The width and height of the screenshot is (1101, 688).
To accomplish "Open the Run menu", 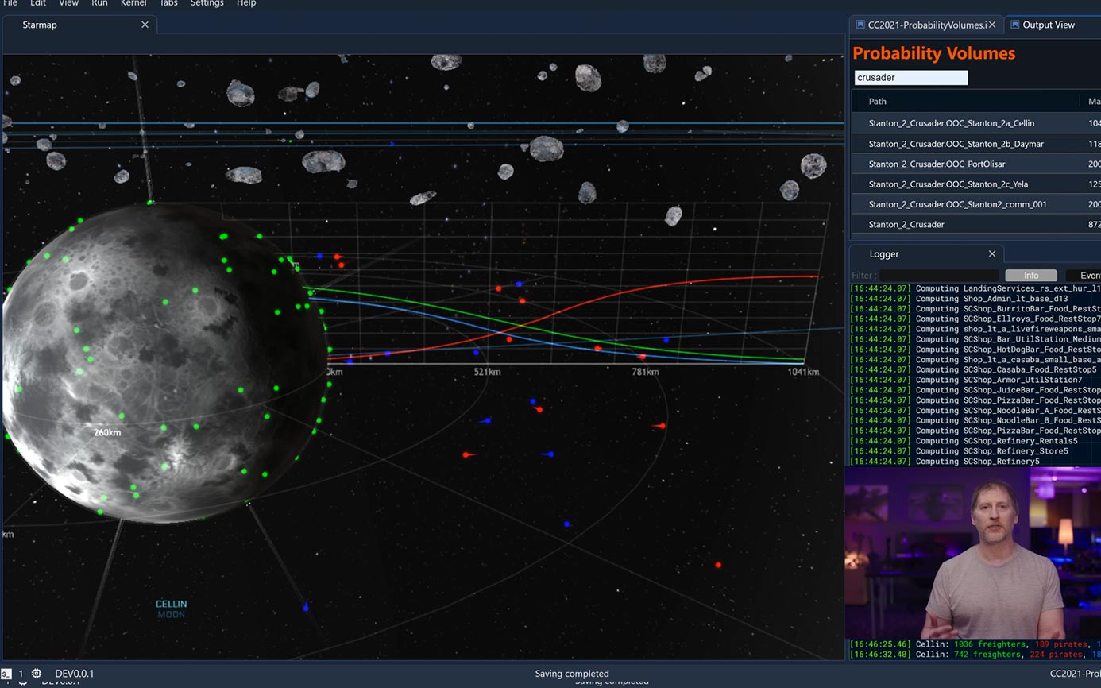I will pos(99,3).
